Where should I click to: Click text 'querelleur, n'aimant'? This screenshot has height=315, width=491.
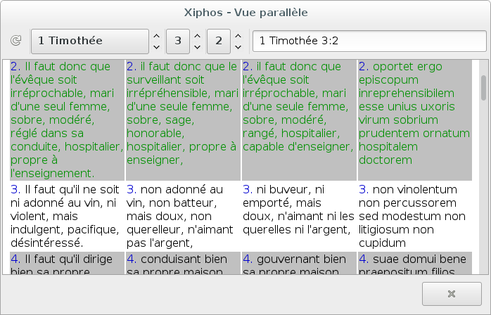180,229
